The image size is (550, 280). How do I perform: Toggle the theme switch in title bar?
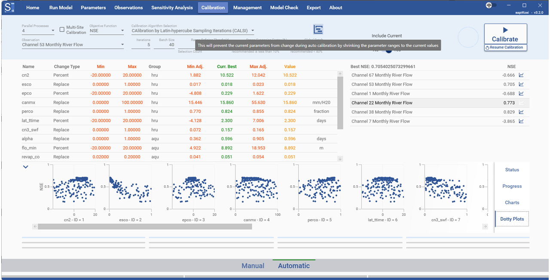492,5
